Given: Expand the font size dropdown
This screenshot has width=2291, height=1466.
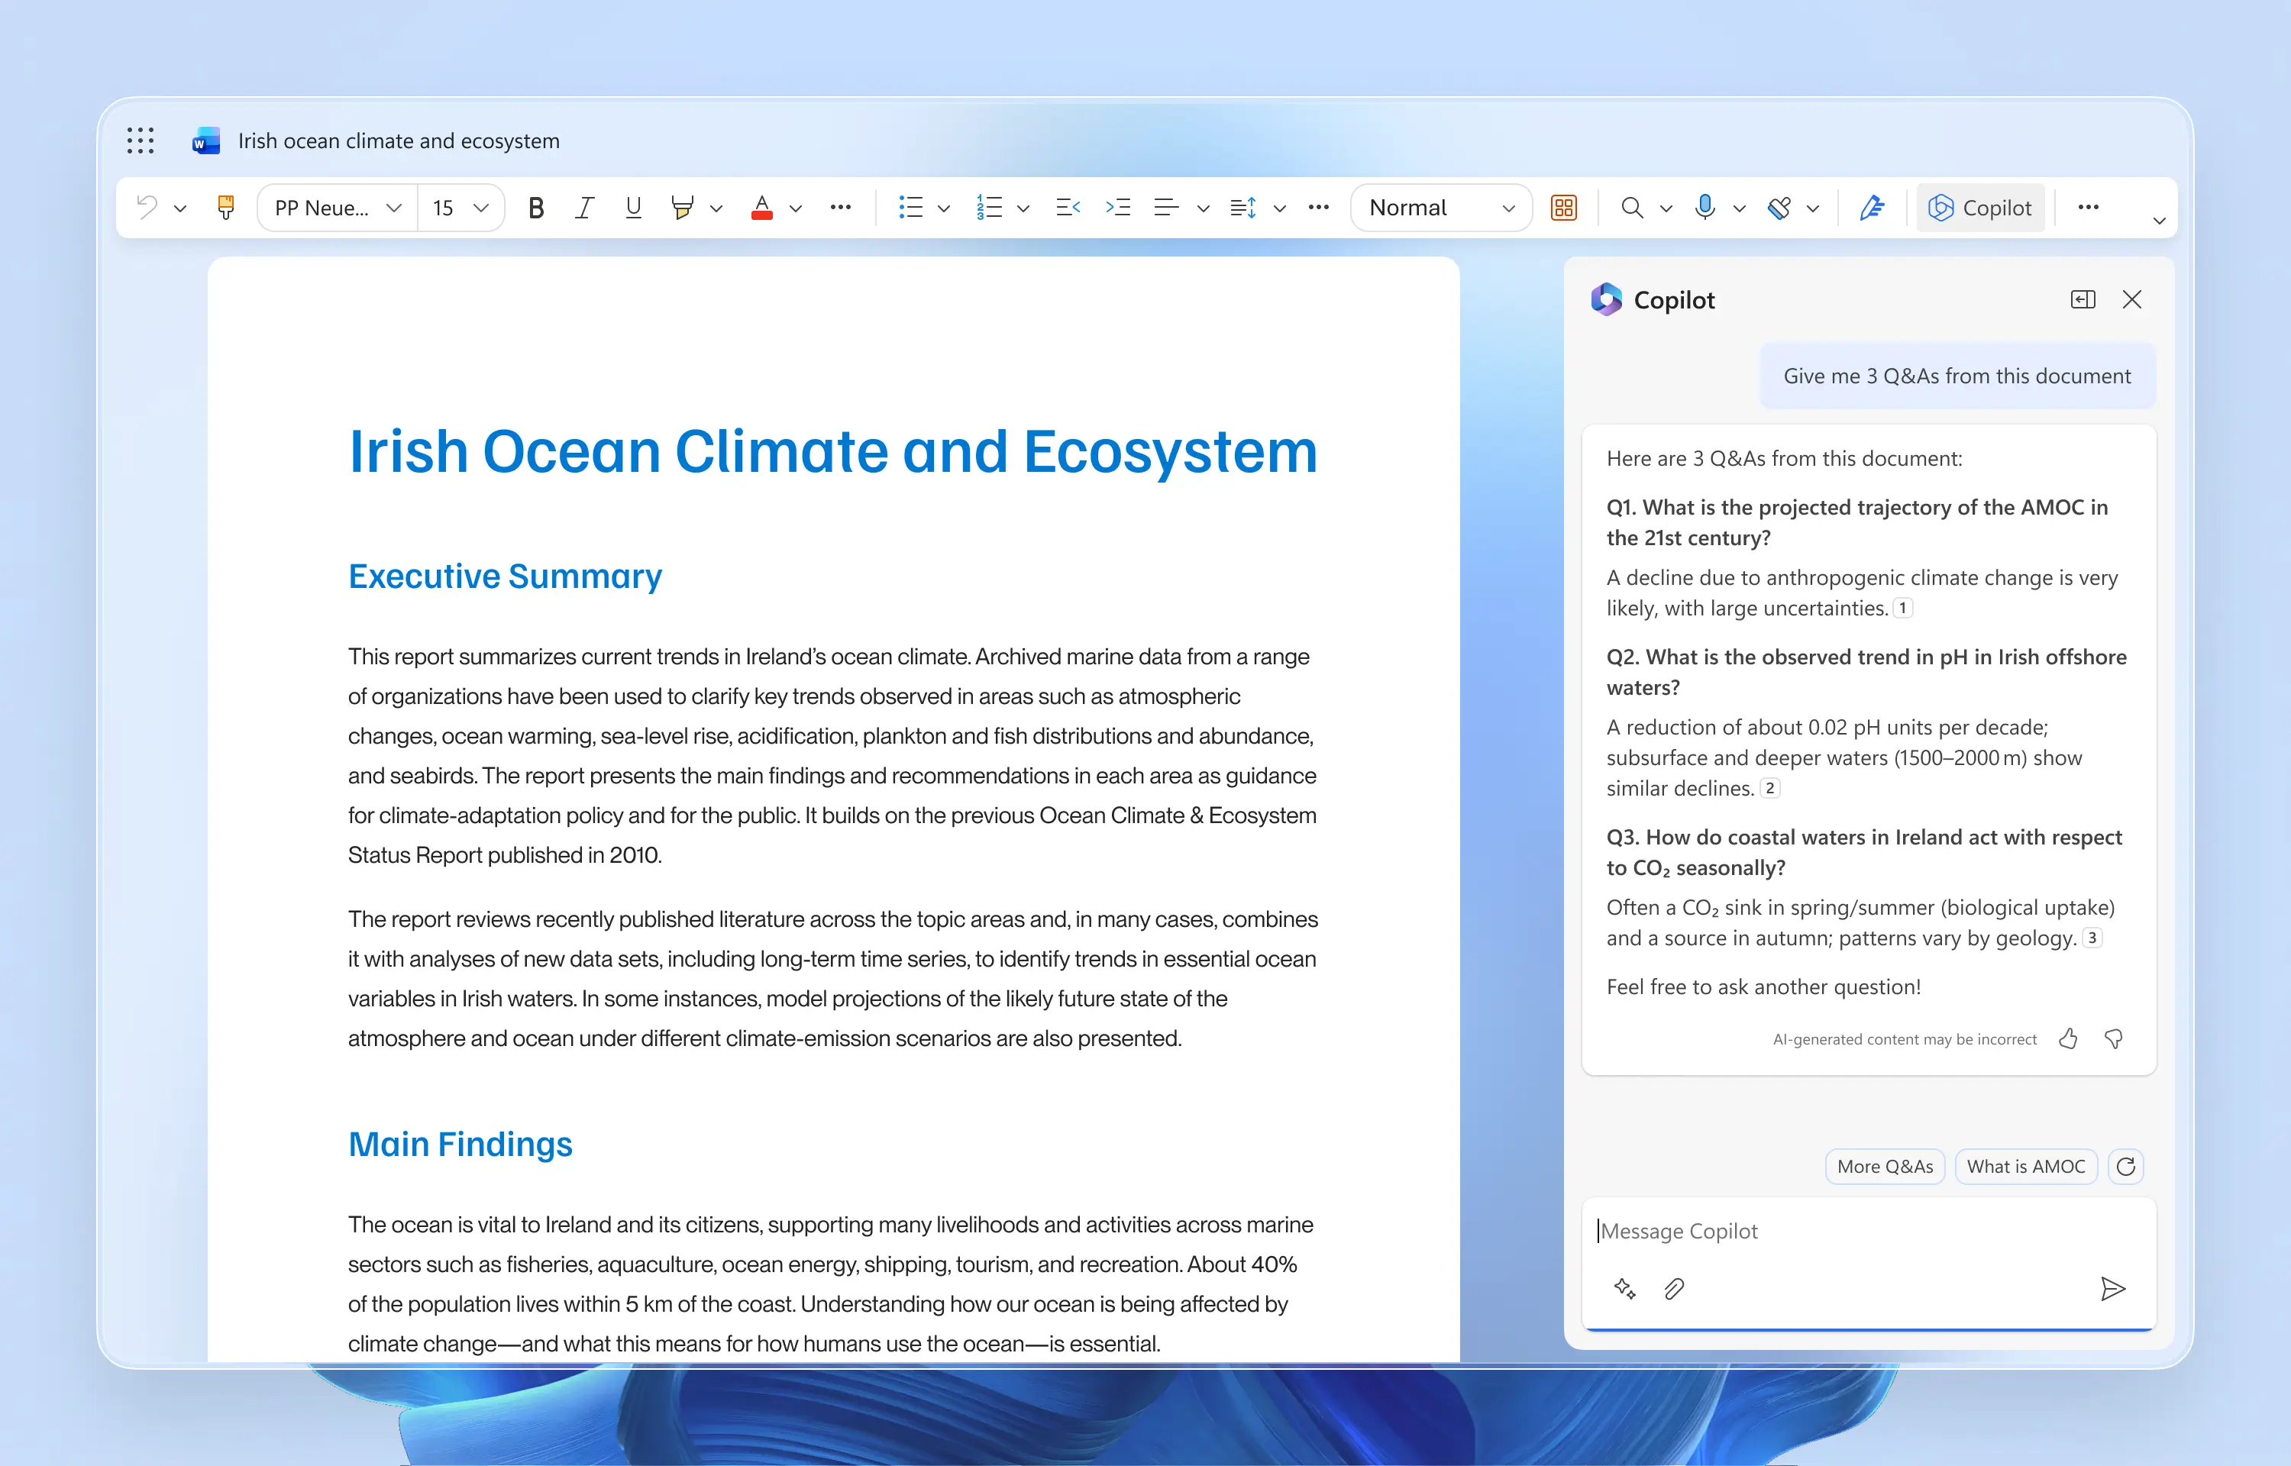Looking at the screenshot, I should pos(480,208).
